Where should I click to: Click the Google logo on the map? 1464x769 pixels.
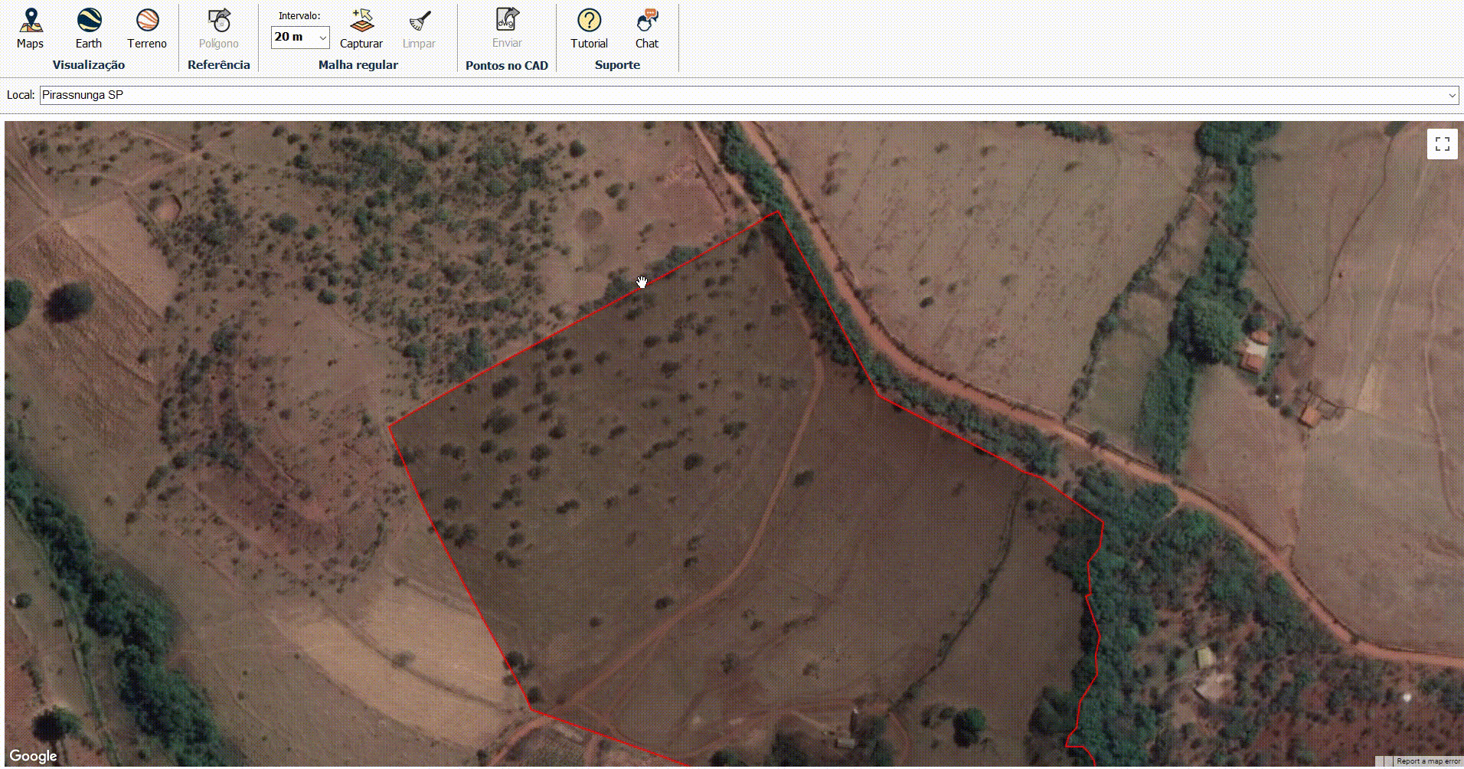point(33,757)
